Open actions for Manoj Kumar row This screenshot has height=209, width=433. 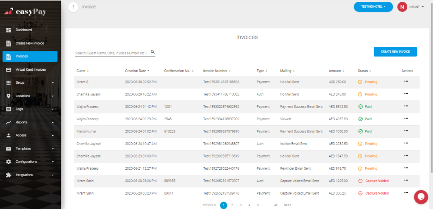click(406, 131)
